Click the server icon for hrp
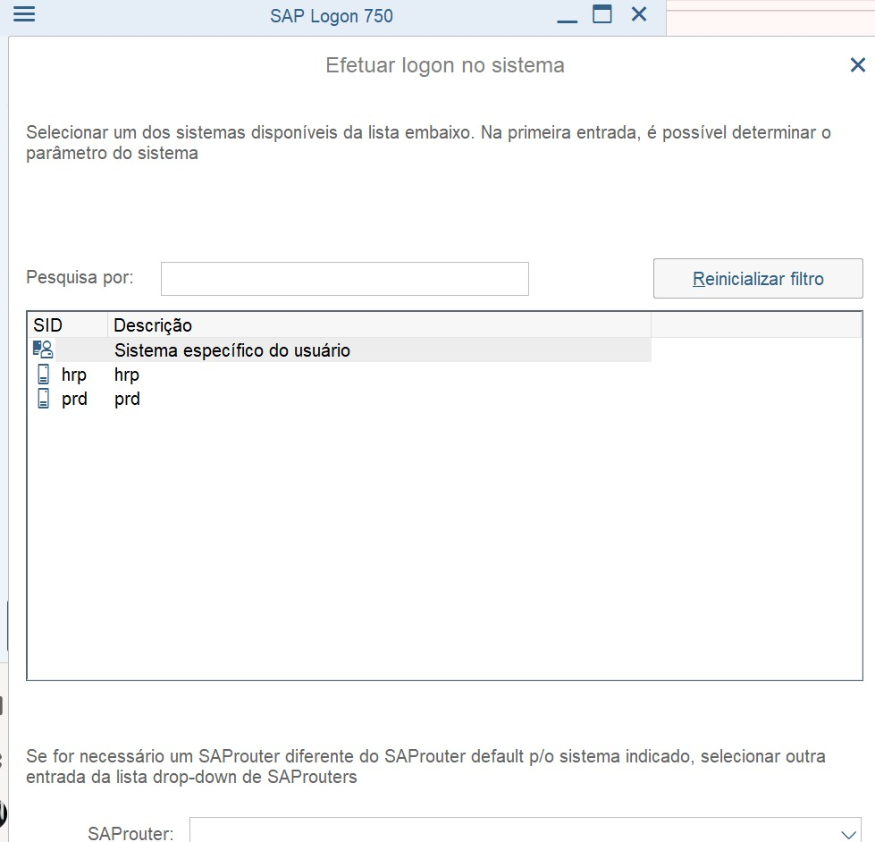The height and width of the screenshot is (842, 875). (x=43, y=375)
